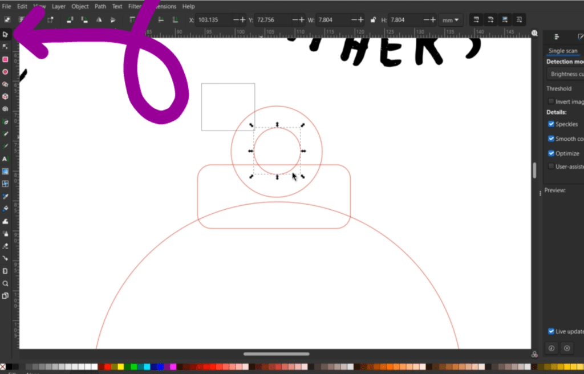Click the Zoom magnifier tool
The height and width of the screenshot is (374, 584).
click(5, 283)
